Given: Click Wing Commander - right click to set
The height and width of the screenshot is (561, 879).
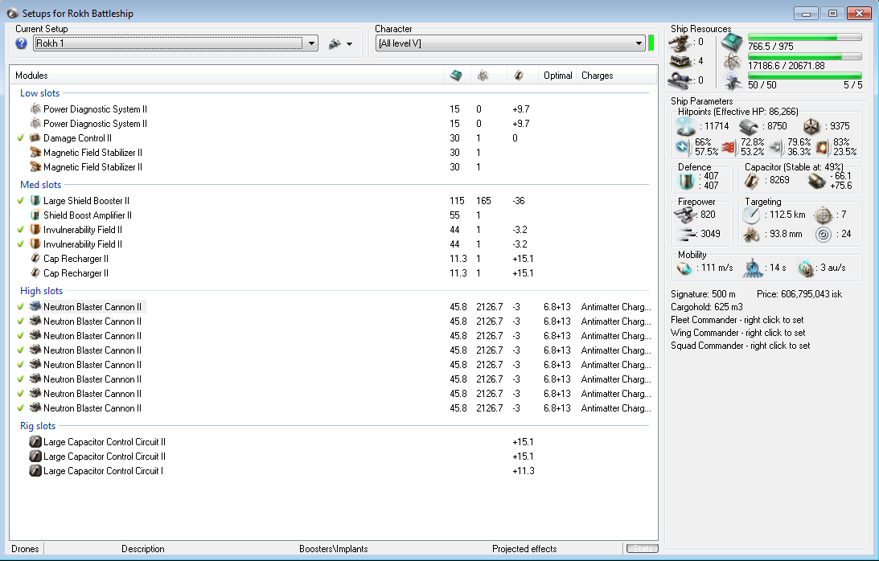Looking at the screenshot, I should coord(737,333).
